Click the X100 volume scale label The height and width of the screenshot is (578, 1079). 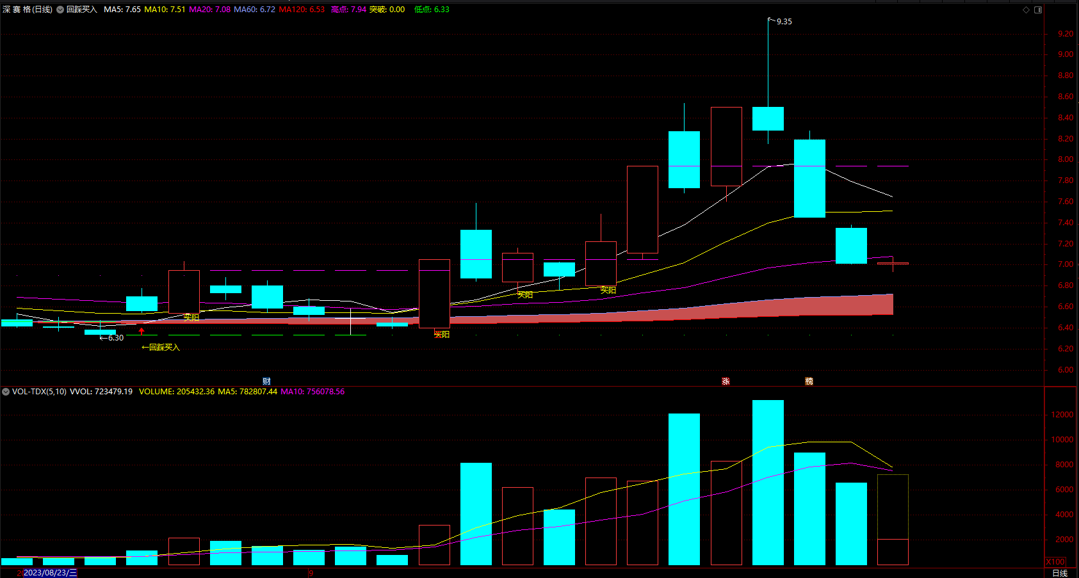[x=1056, y=562]
